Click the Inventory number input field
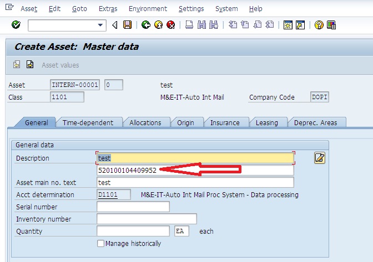Screen dimensions: 373x262 [x=147, y=219]
